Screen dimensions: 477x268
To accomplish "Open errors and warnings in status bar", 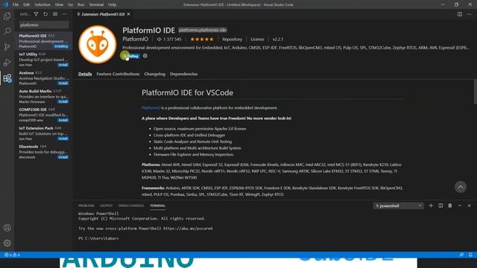I will click(x=12, y=255).
